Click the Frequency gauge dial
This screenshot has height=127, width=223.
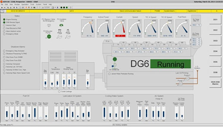tap(88, 28)
